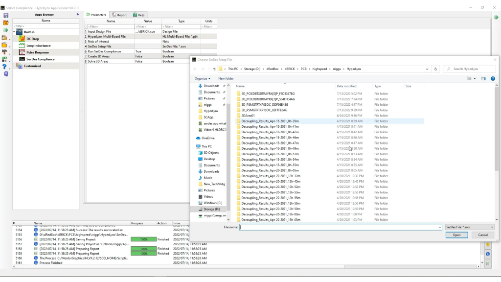The width and height of the screenshot is (501, 282).
Task: Click the Create 3D Areas False value
Action: [148, 56]
